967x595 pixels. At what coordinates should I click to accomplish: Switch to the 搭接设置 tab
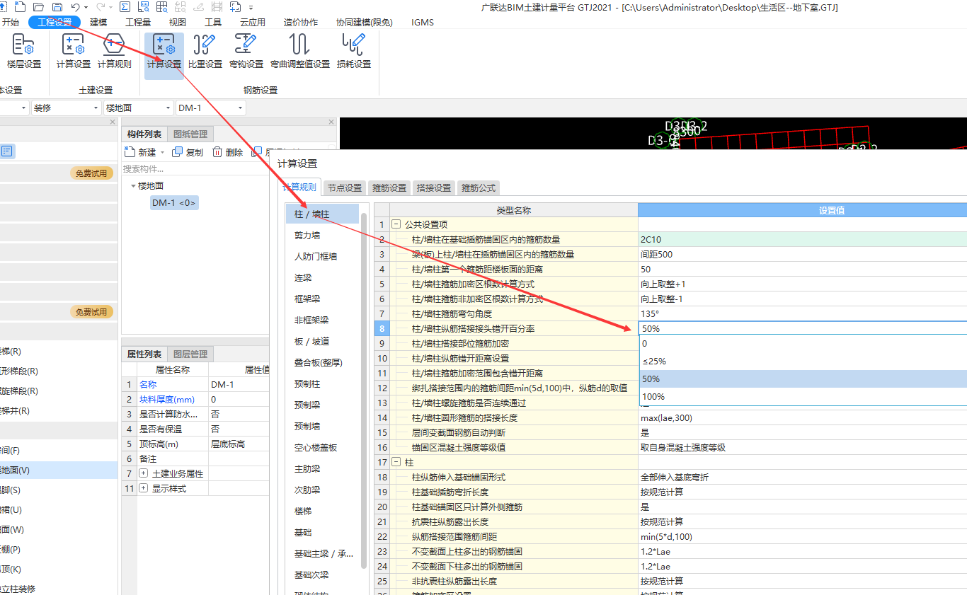coord(434,187)
